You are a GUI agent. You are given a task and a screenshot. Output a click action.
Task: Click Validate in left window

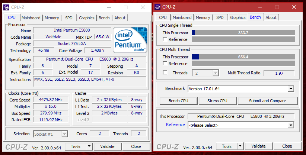click(x=107, y=146)
